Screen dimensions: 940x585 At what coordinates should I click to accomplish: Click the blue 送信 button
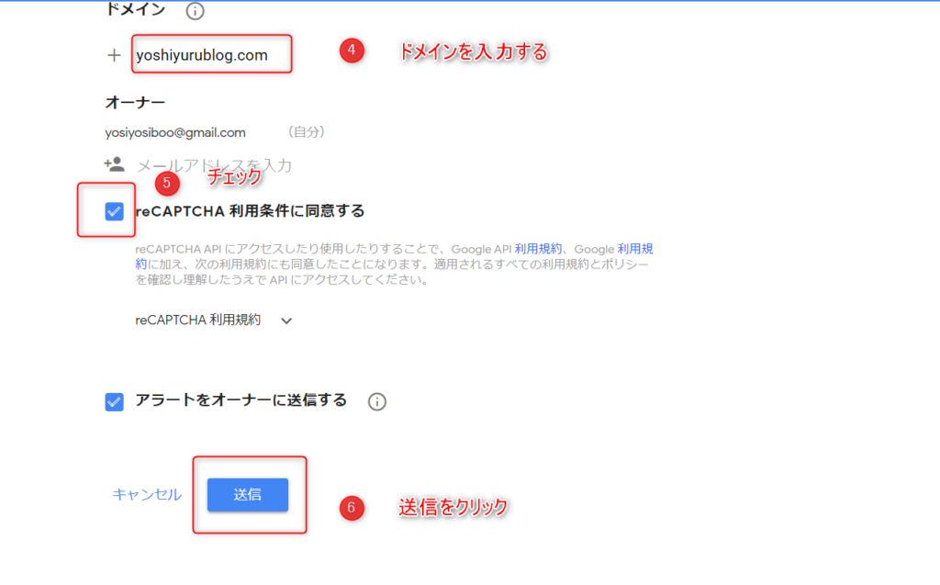click(248, 494)
